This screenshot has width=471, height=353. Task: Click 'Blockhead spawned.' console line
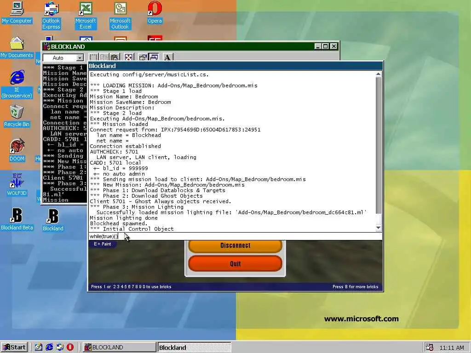119,223
